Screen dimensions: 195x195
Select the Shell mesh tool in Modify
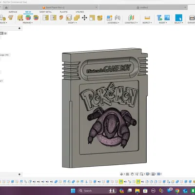[69, 18]
